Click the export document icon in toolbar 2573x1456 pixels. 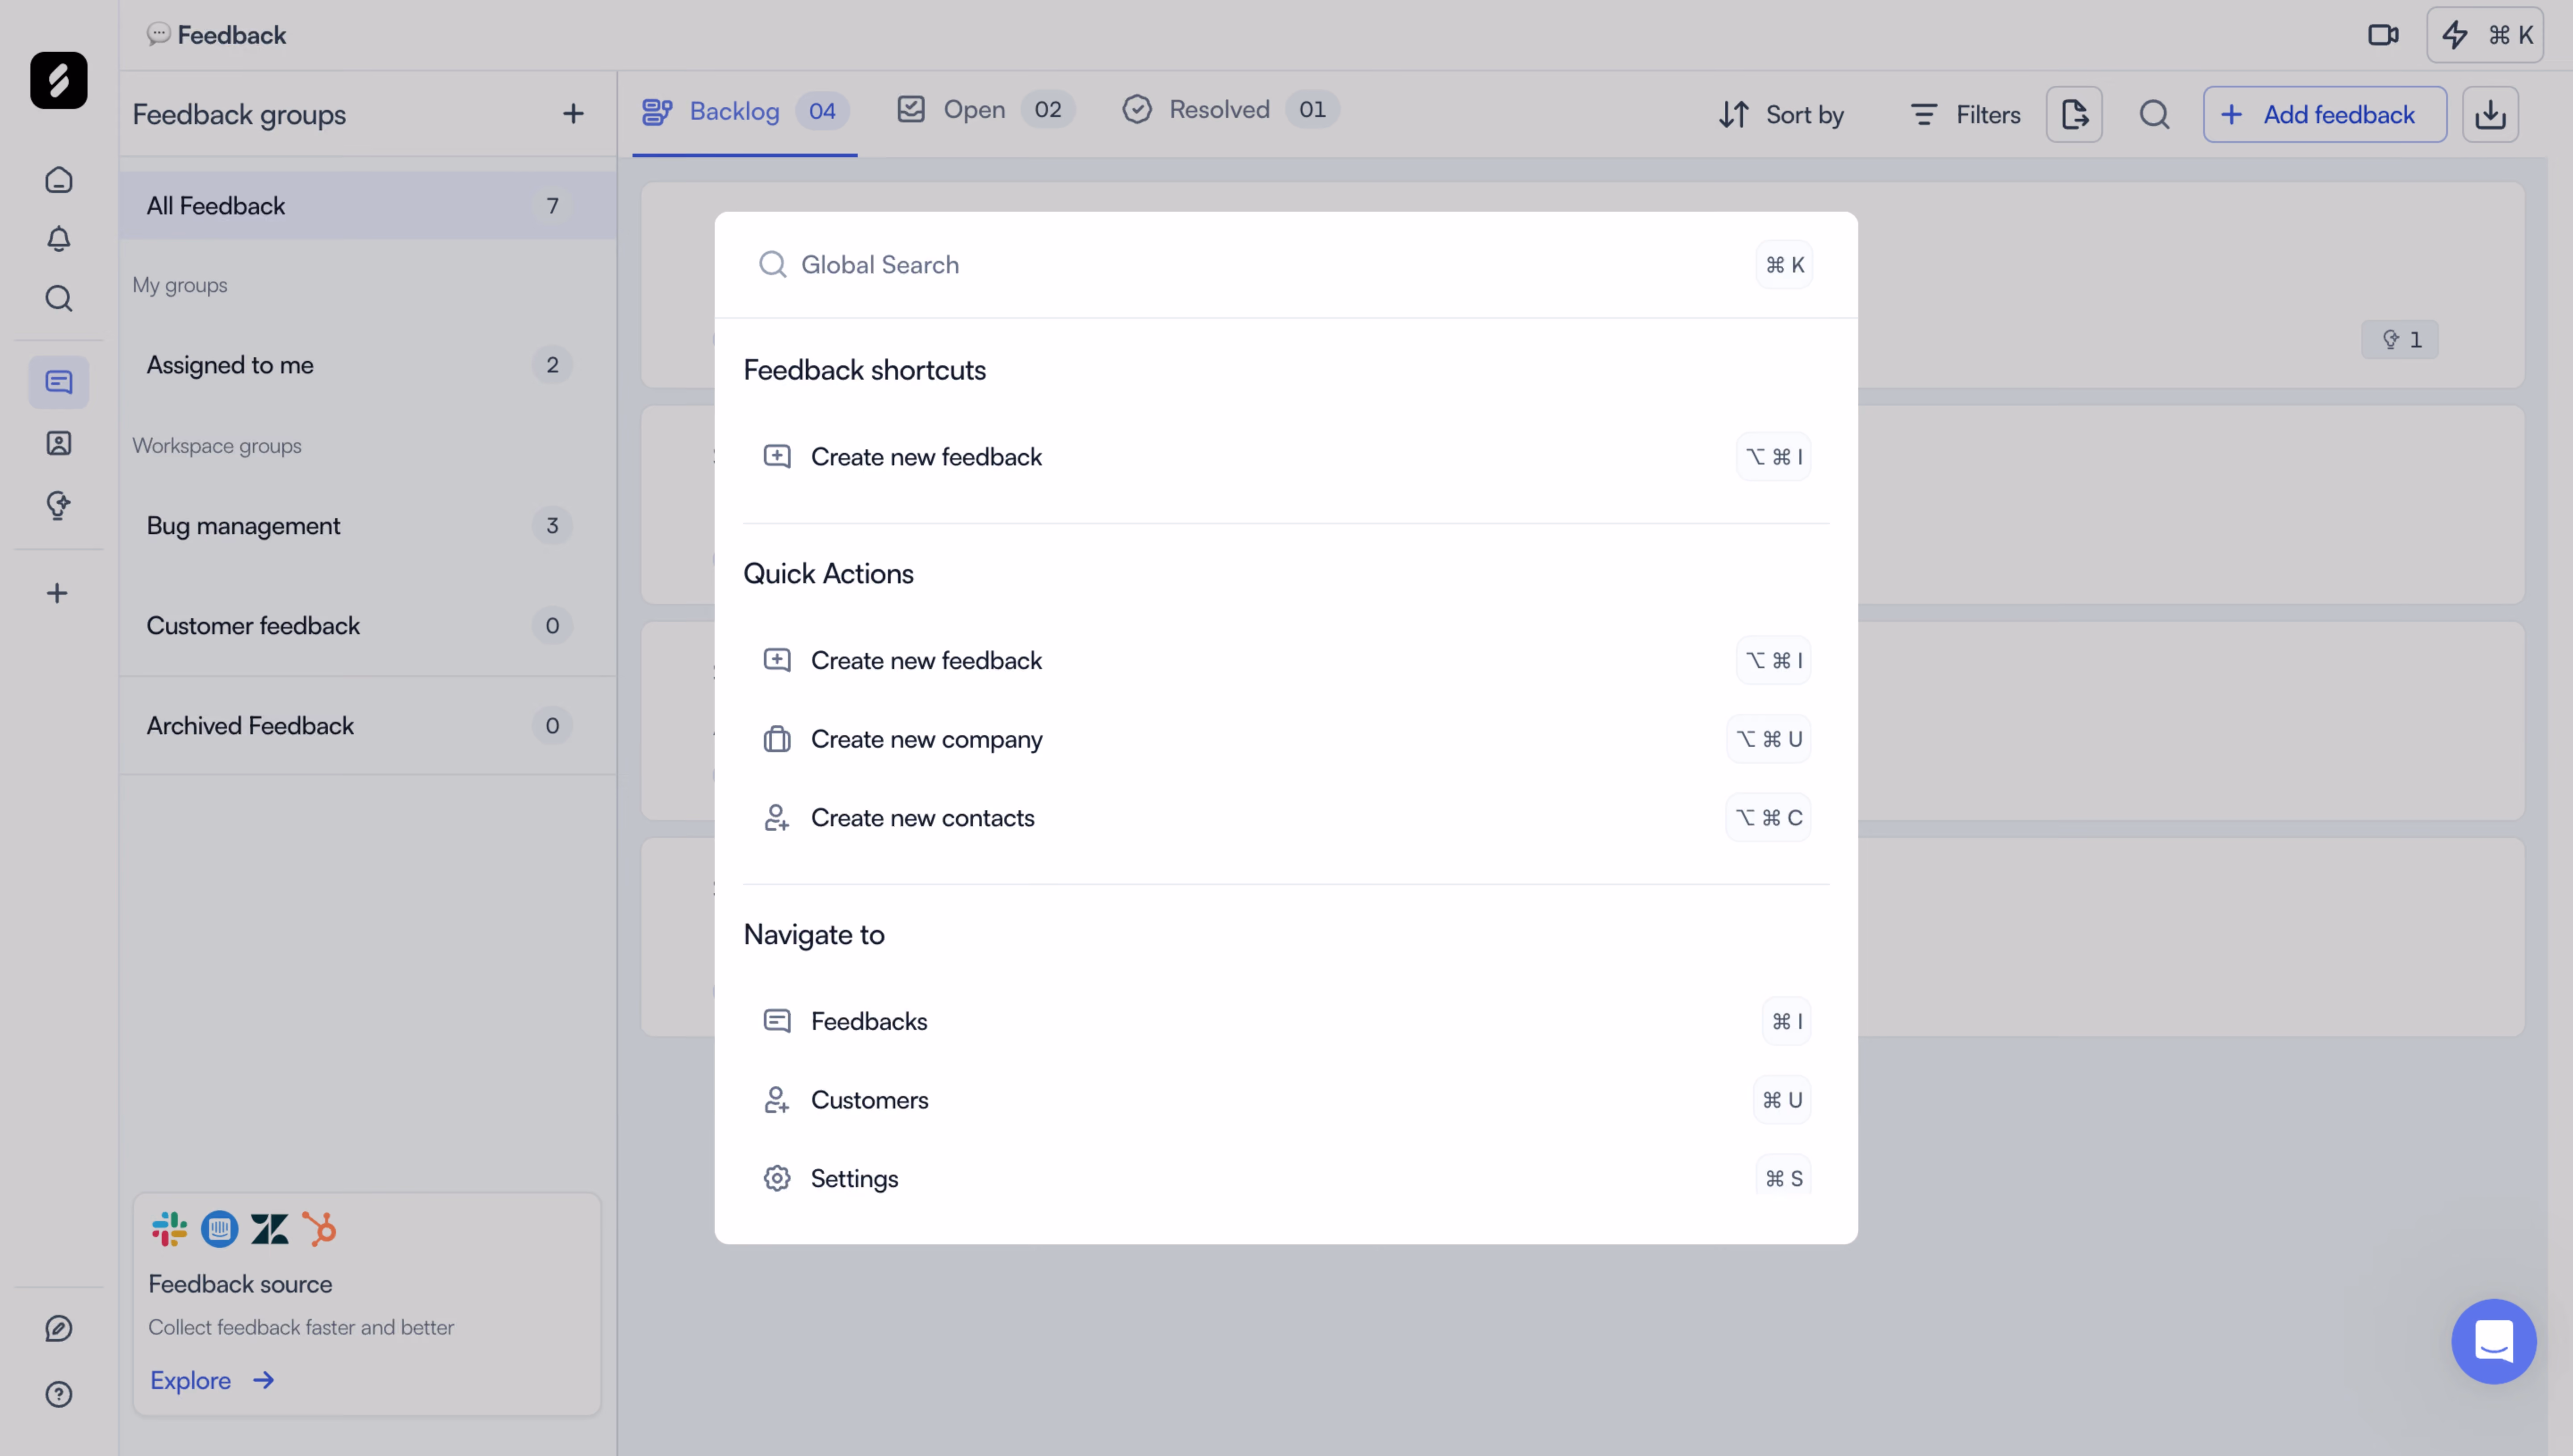tap(2074, 114)
